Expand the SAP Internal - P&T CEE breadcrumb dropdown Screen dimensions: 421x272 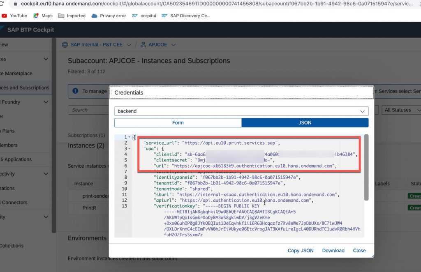click(129, 45)
